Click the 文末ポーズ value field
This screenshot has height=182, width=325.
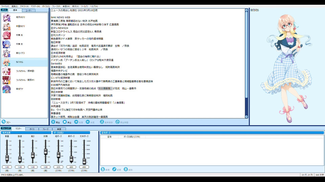(x=84, y=167)
